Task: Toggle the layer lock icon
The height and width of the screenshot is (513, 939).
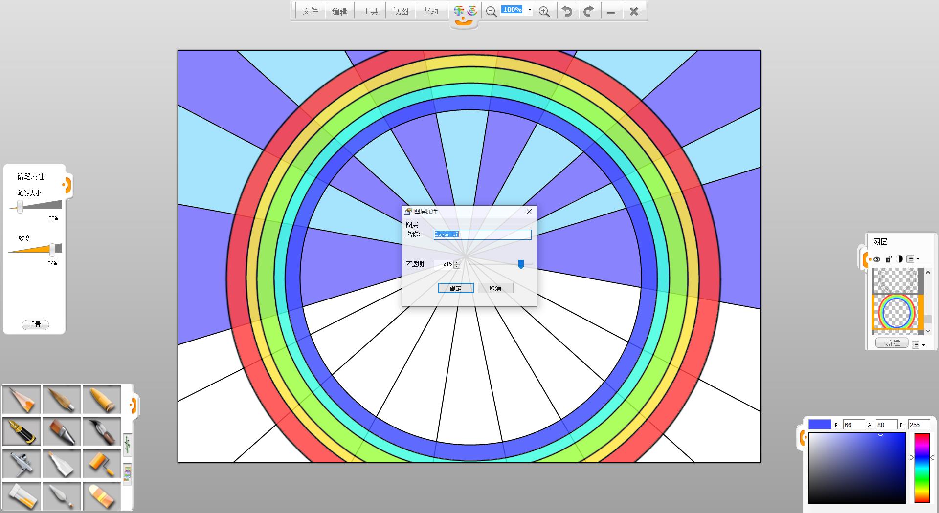Action: click(x=888, y=259)
